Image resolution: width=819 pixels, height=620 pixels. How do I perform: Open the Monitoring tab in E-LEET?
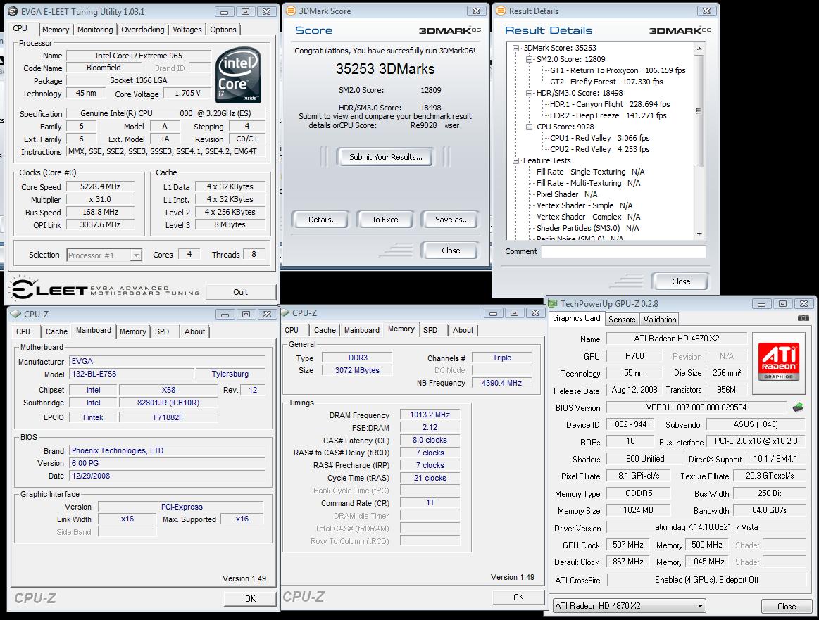95,30
